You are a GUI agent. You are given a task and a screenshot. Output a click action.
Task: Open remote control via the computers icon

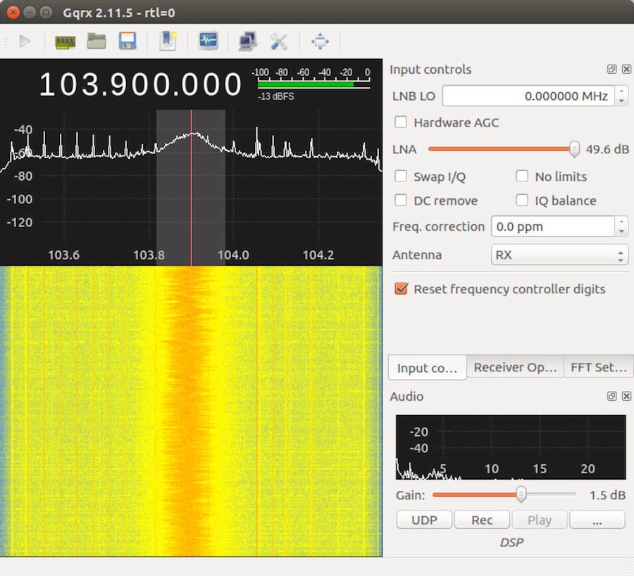[x=248, y=41]
